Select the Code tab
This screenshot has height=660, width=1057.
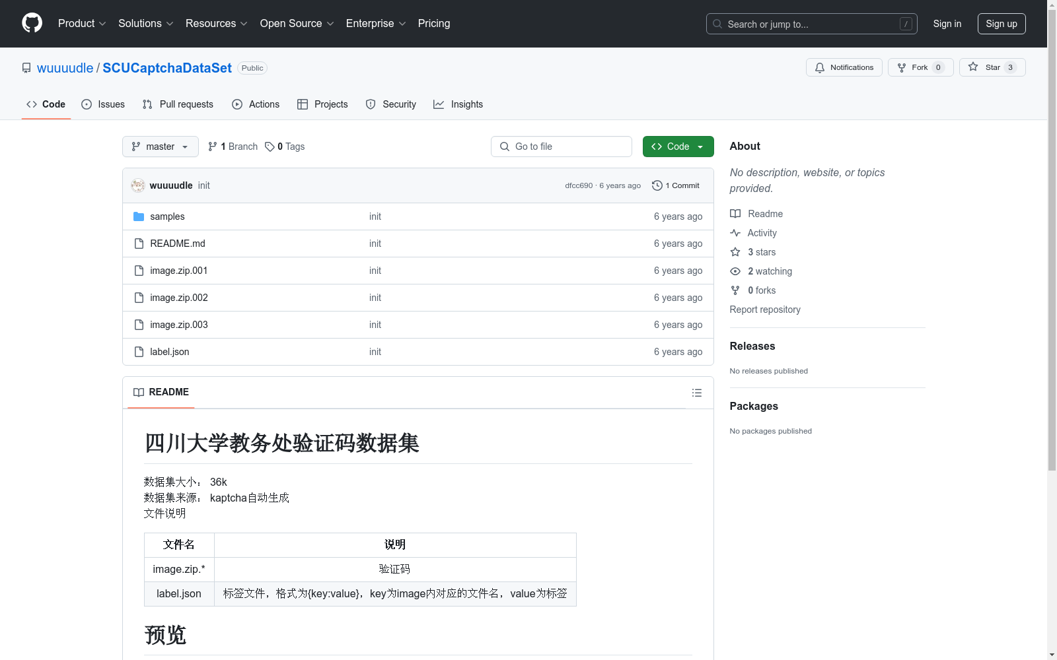[x=46, y=104]
